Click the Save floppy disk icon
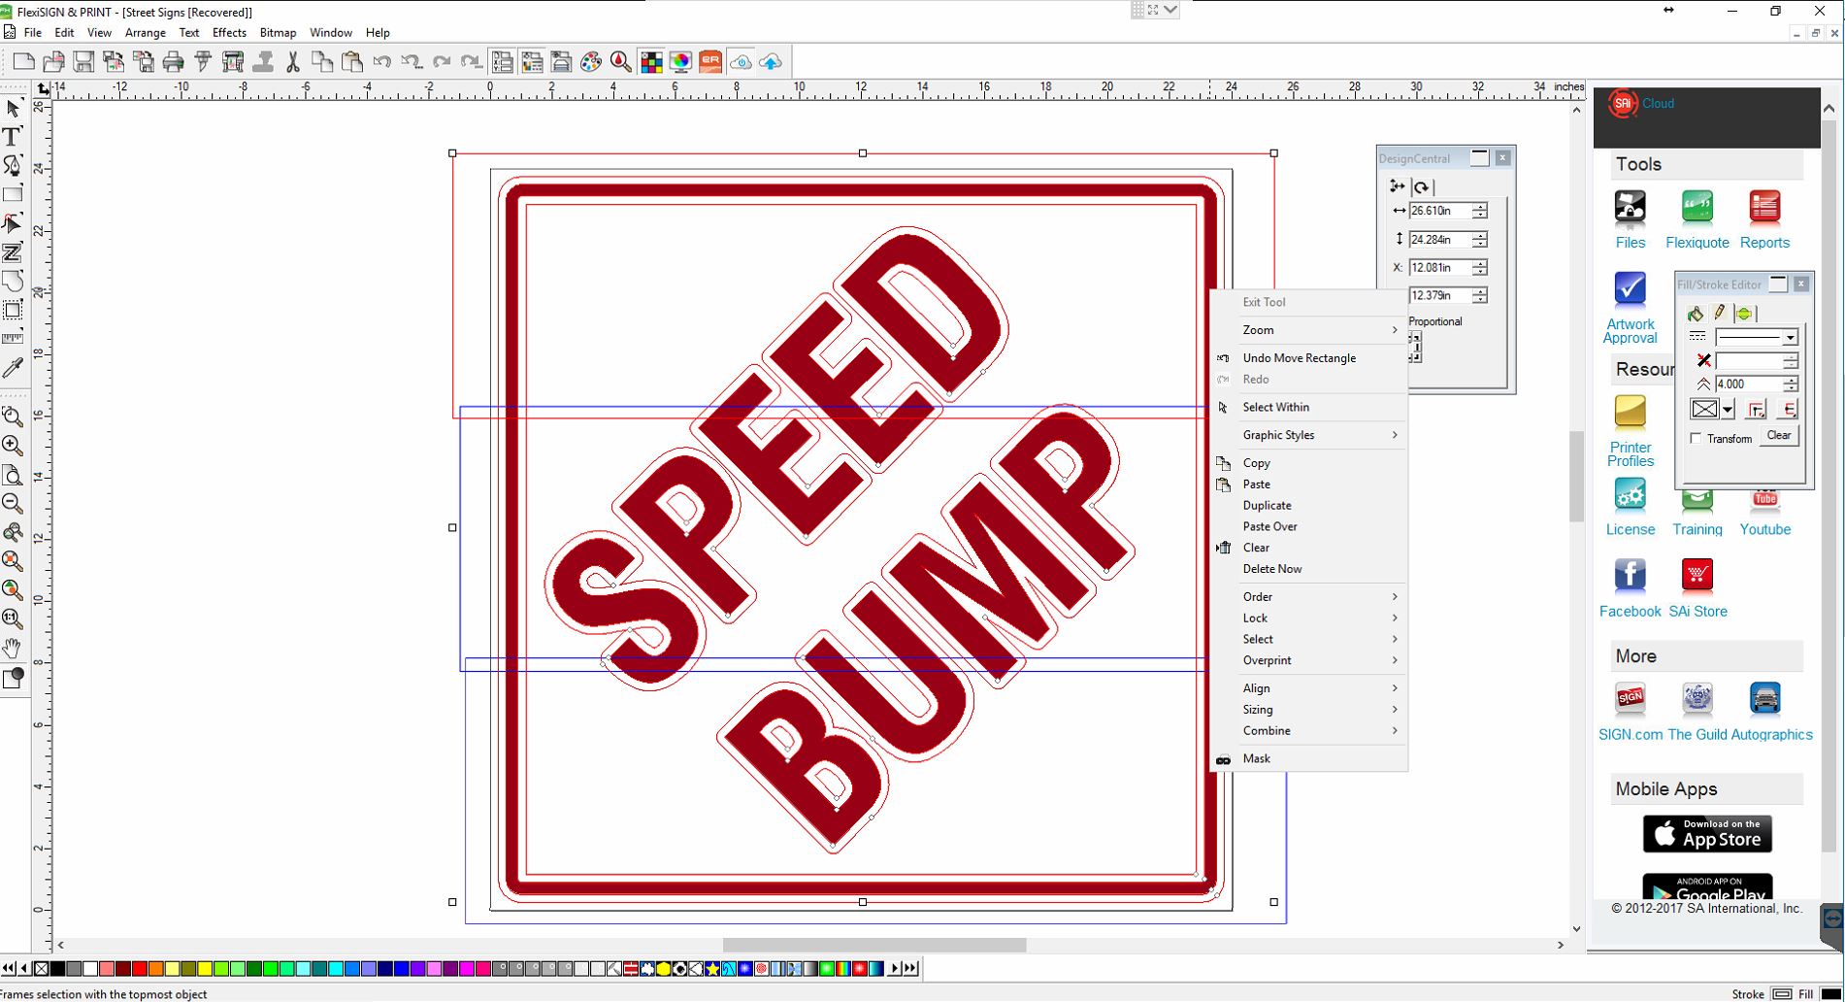Screen dimensions: 1845x1002 [83, 62]
